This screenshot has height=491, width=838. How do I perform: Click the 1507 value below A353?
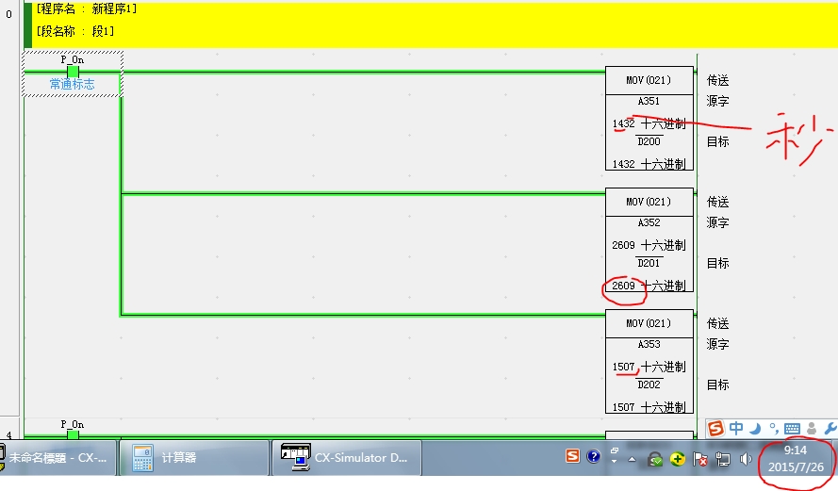pyautogui.click(x=624, y=367)
